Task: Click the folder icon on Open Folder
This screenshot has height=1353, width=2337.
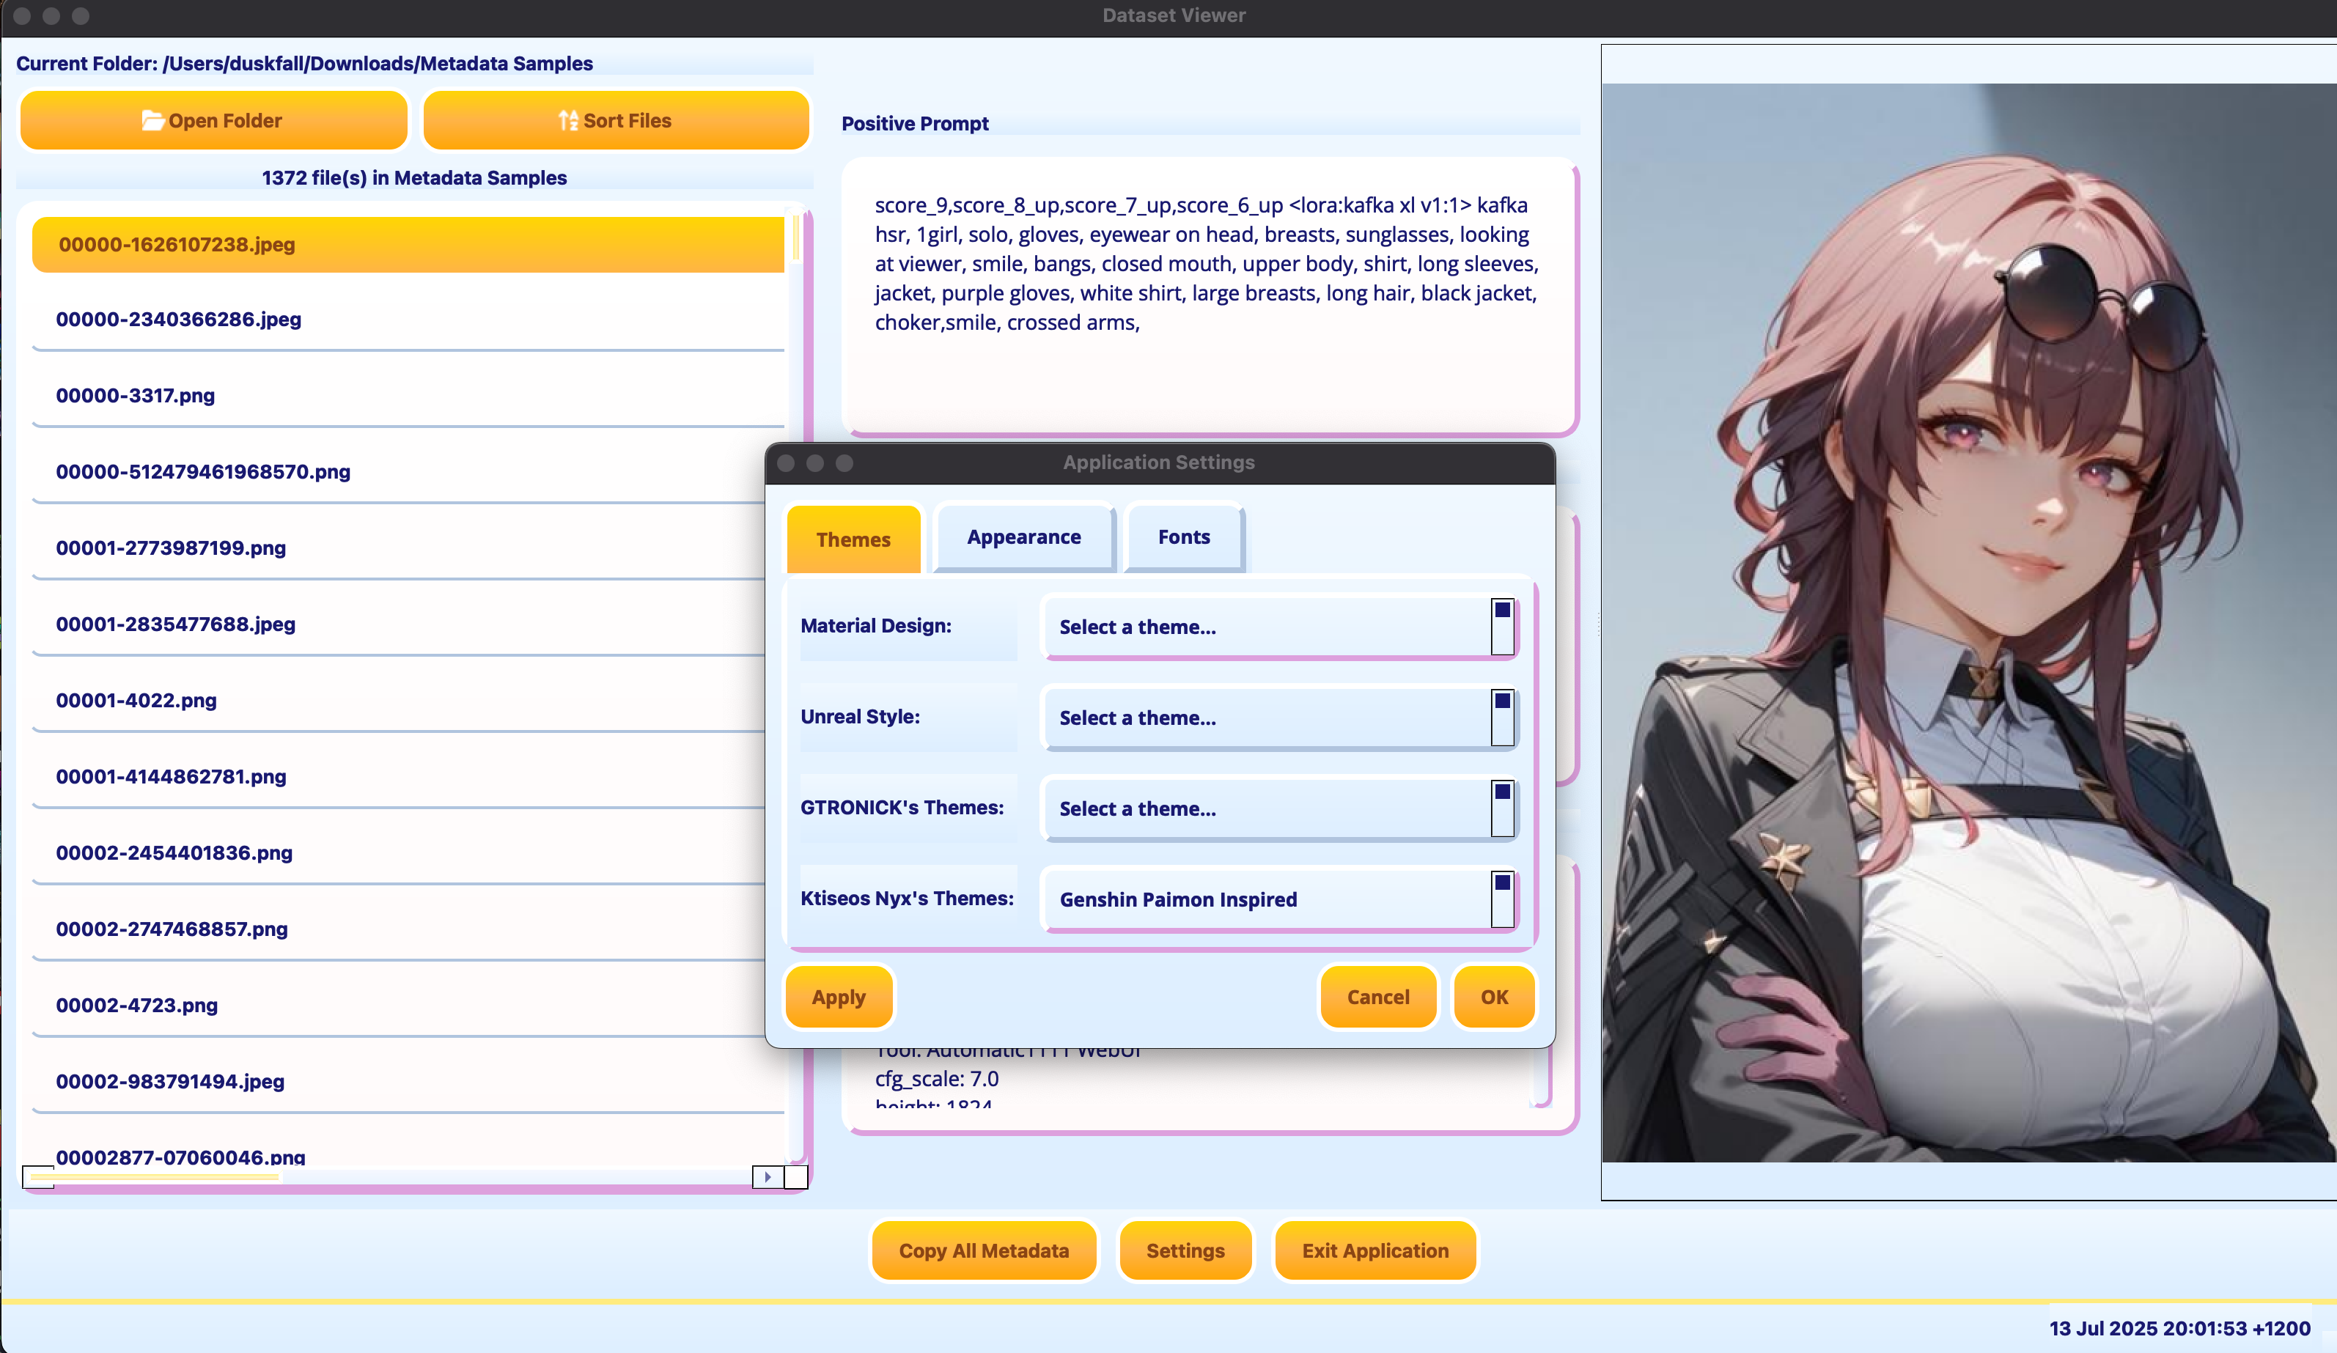Action: coord(152,120)
